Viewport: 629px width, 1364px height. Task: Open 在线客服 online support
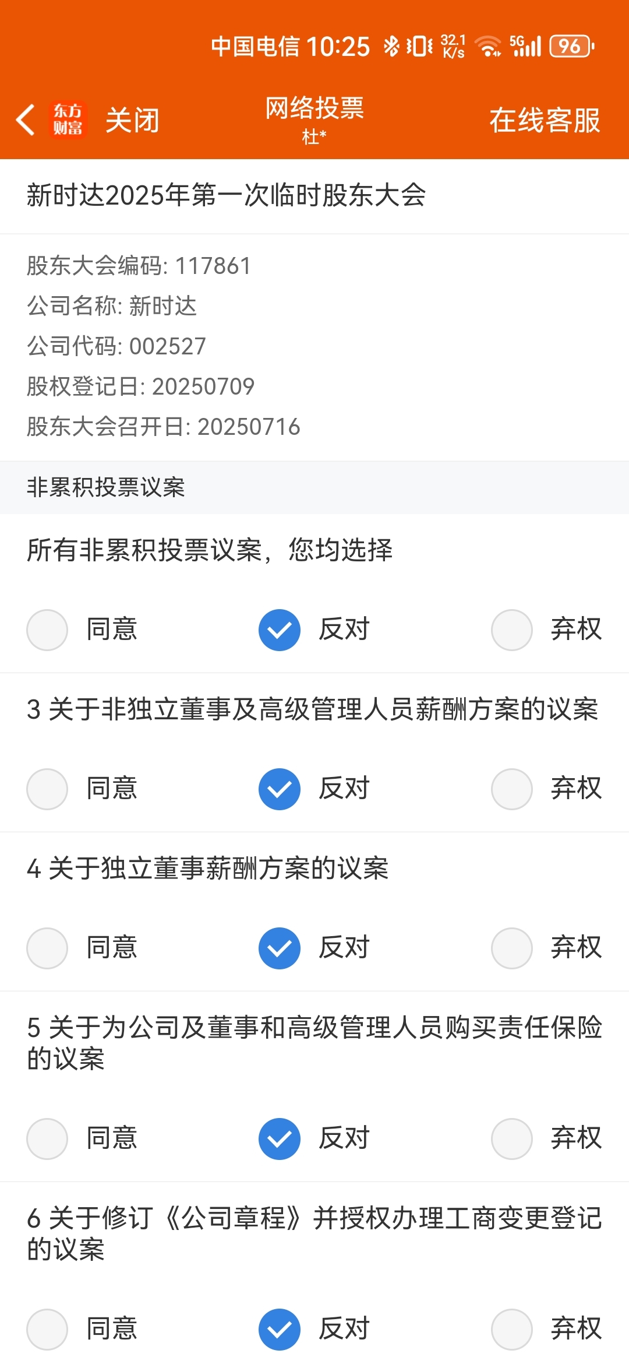coord(545,121)
